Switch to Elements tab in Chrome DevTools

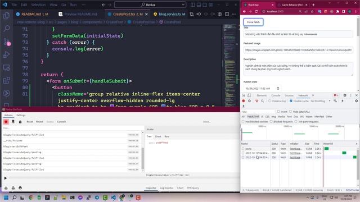[262, 95]
